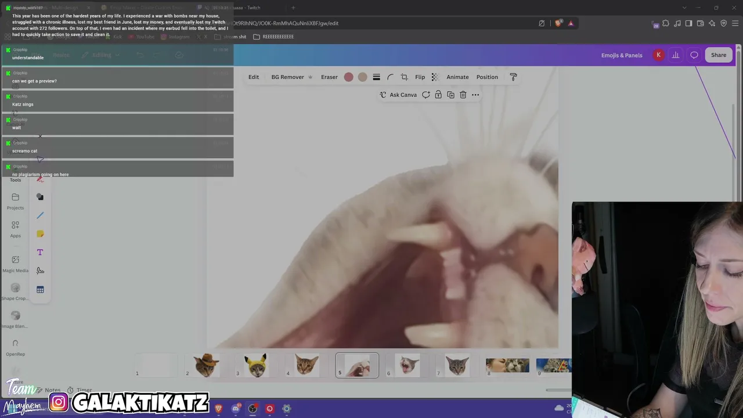Open Magic Media in sidebar
This screenshot has width=743, height=418.
pos(15,264)
